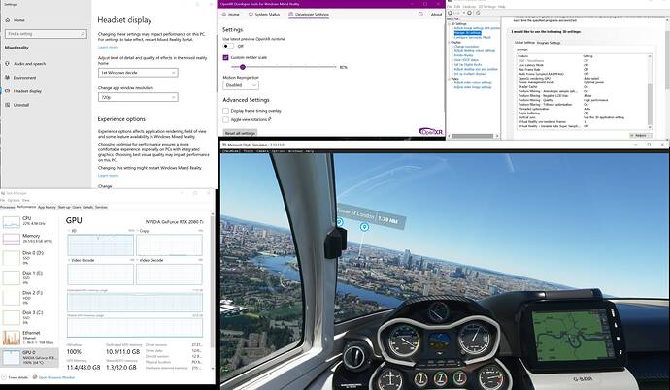This screenshot has width=670, height=390.
Task: Switch to Services tab in Task Manager
Action: [101, 207]
